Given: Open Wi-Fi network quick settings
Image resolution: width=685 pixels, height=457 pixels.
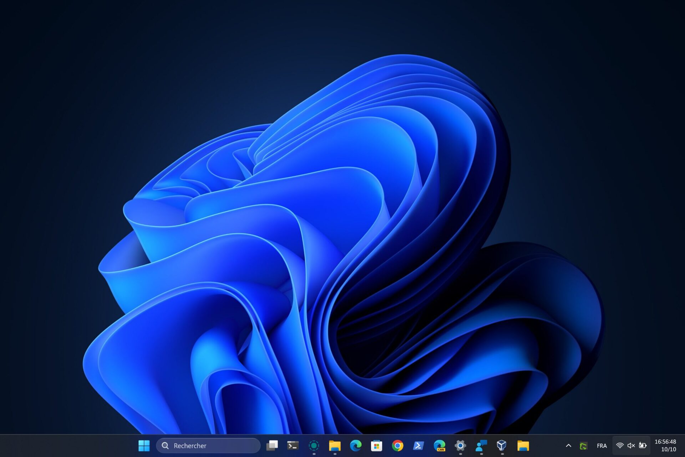Looking at the screenshot, I should (x=620, y=446).
